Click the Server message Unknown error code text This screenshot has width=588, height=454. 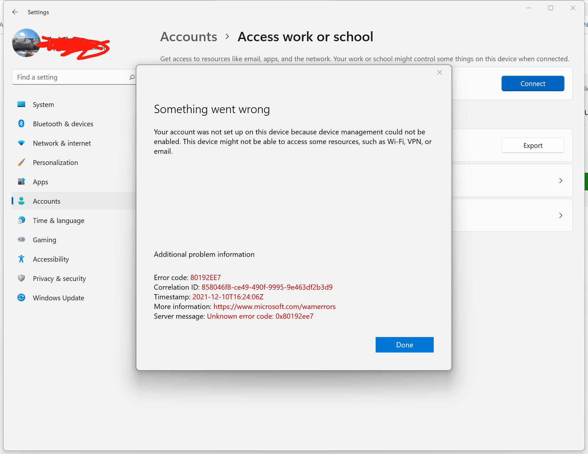coord(260,316)
